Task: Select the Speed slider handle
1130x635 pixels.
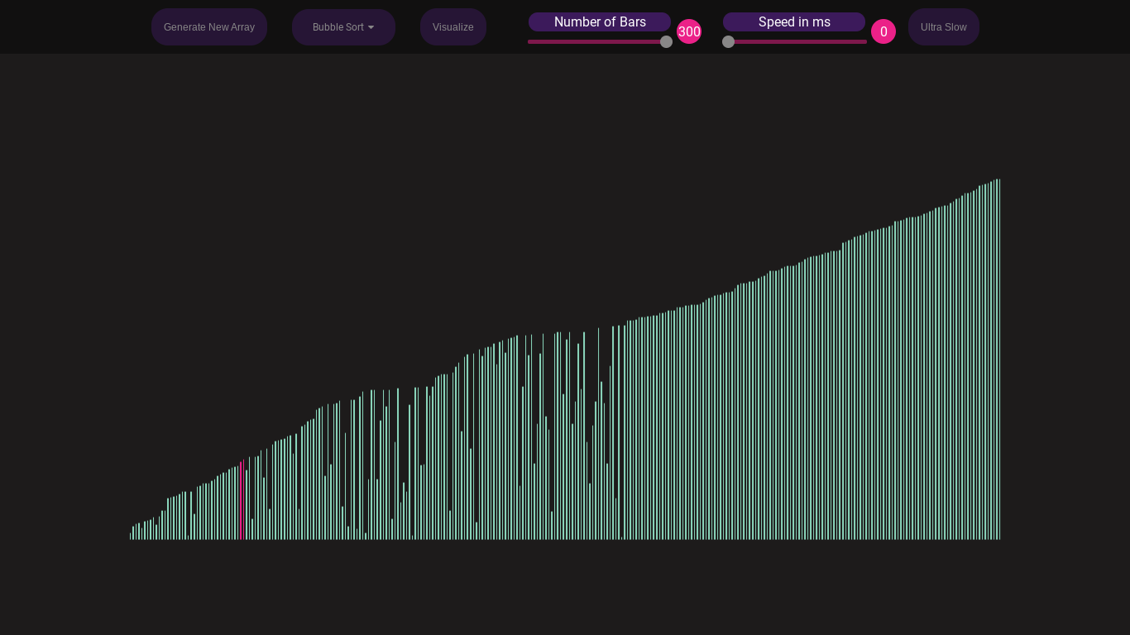Action: 728,41
